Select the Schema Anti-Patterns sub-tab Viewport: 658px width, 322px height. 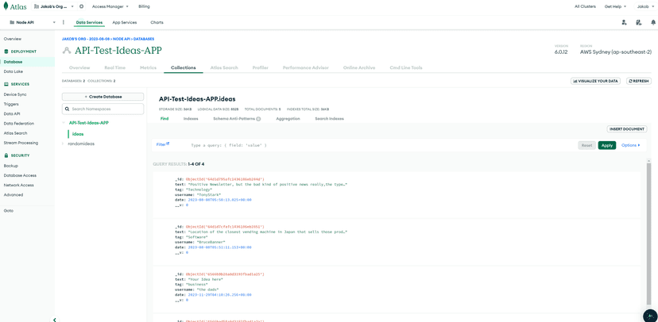pos(234,119)
